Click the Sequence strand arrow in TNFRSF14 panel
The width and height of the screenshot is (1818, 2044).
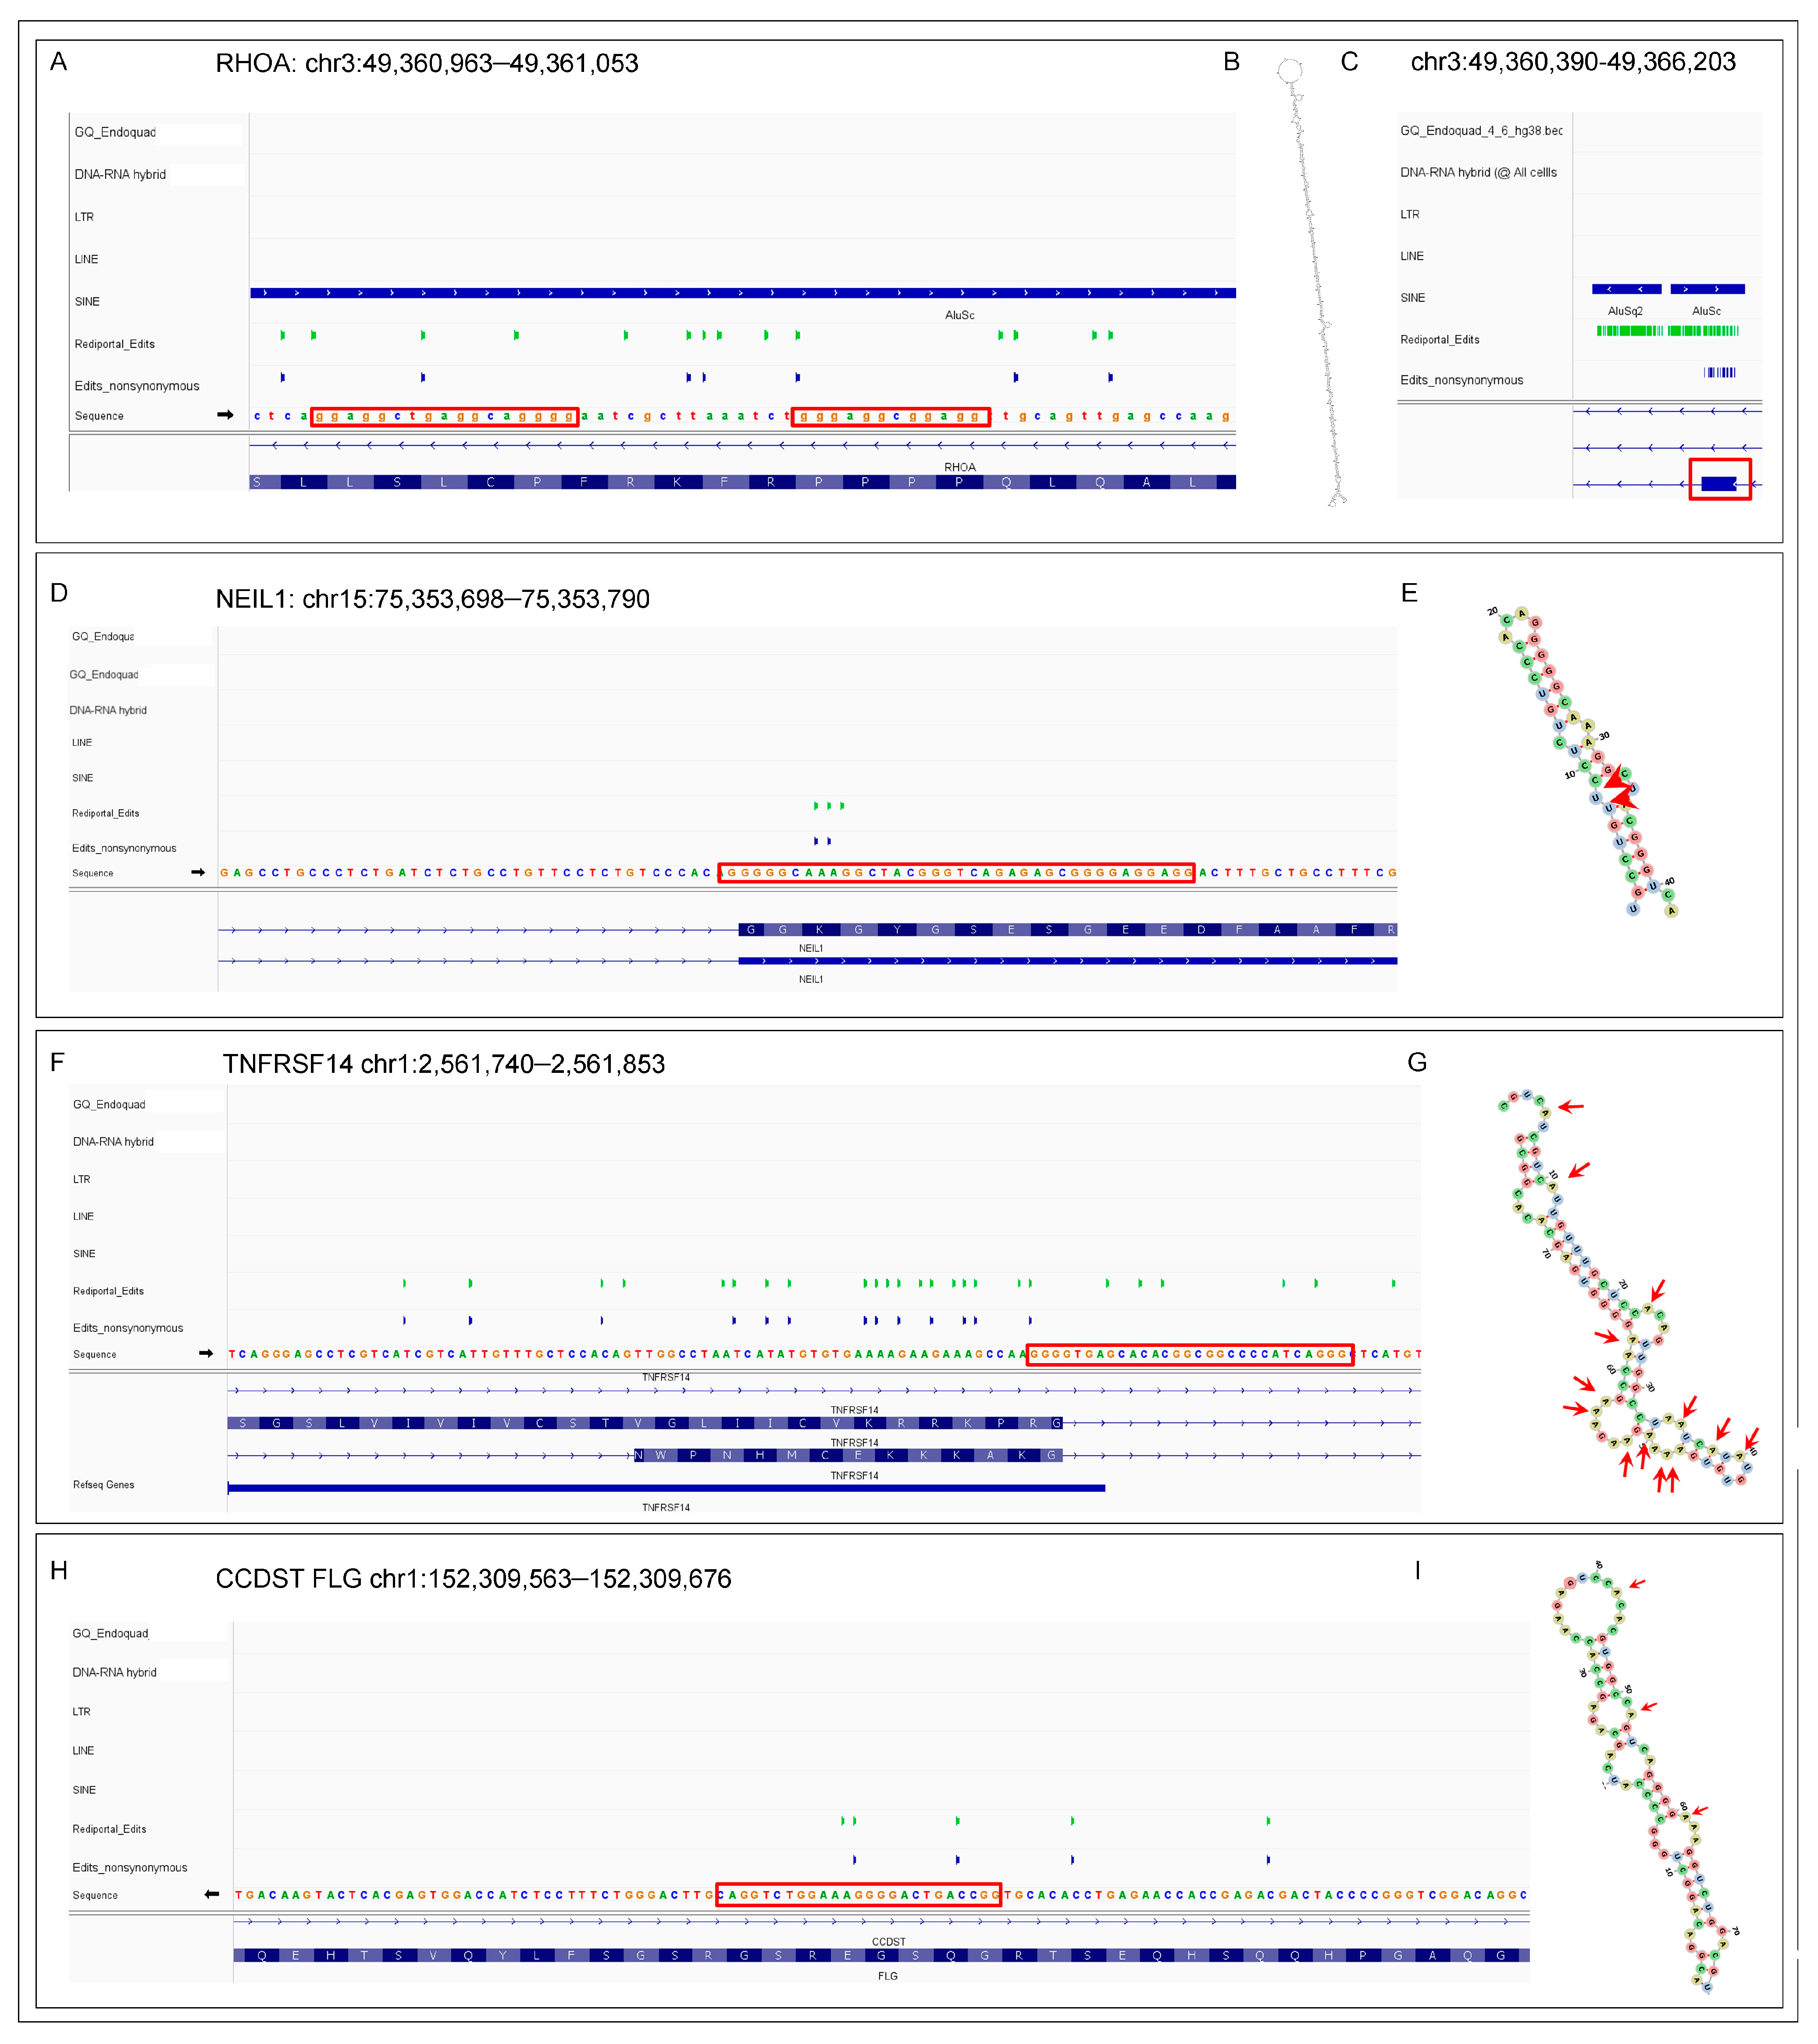206,1353
